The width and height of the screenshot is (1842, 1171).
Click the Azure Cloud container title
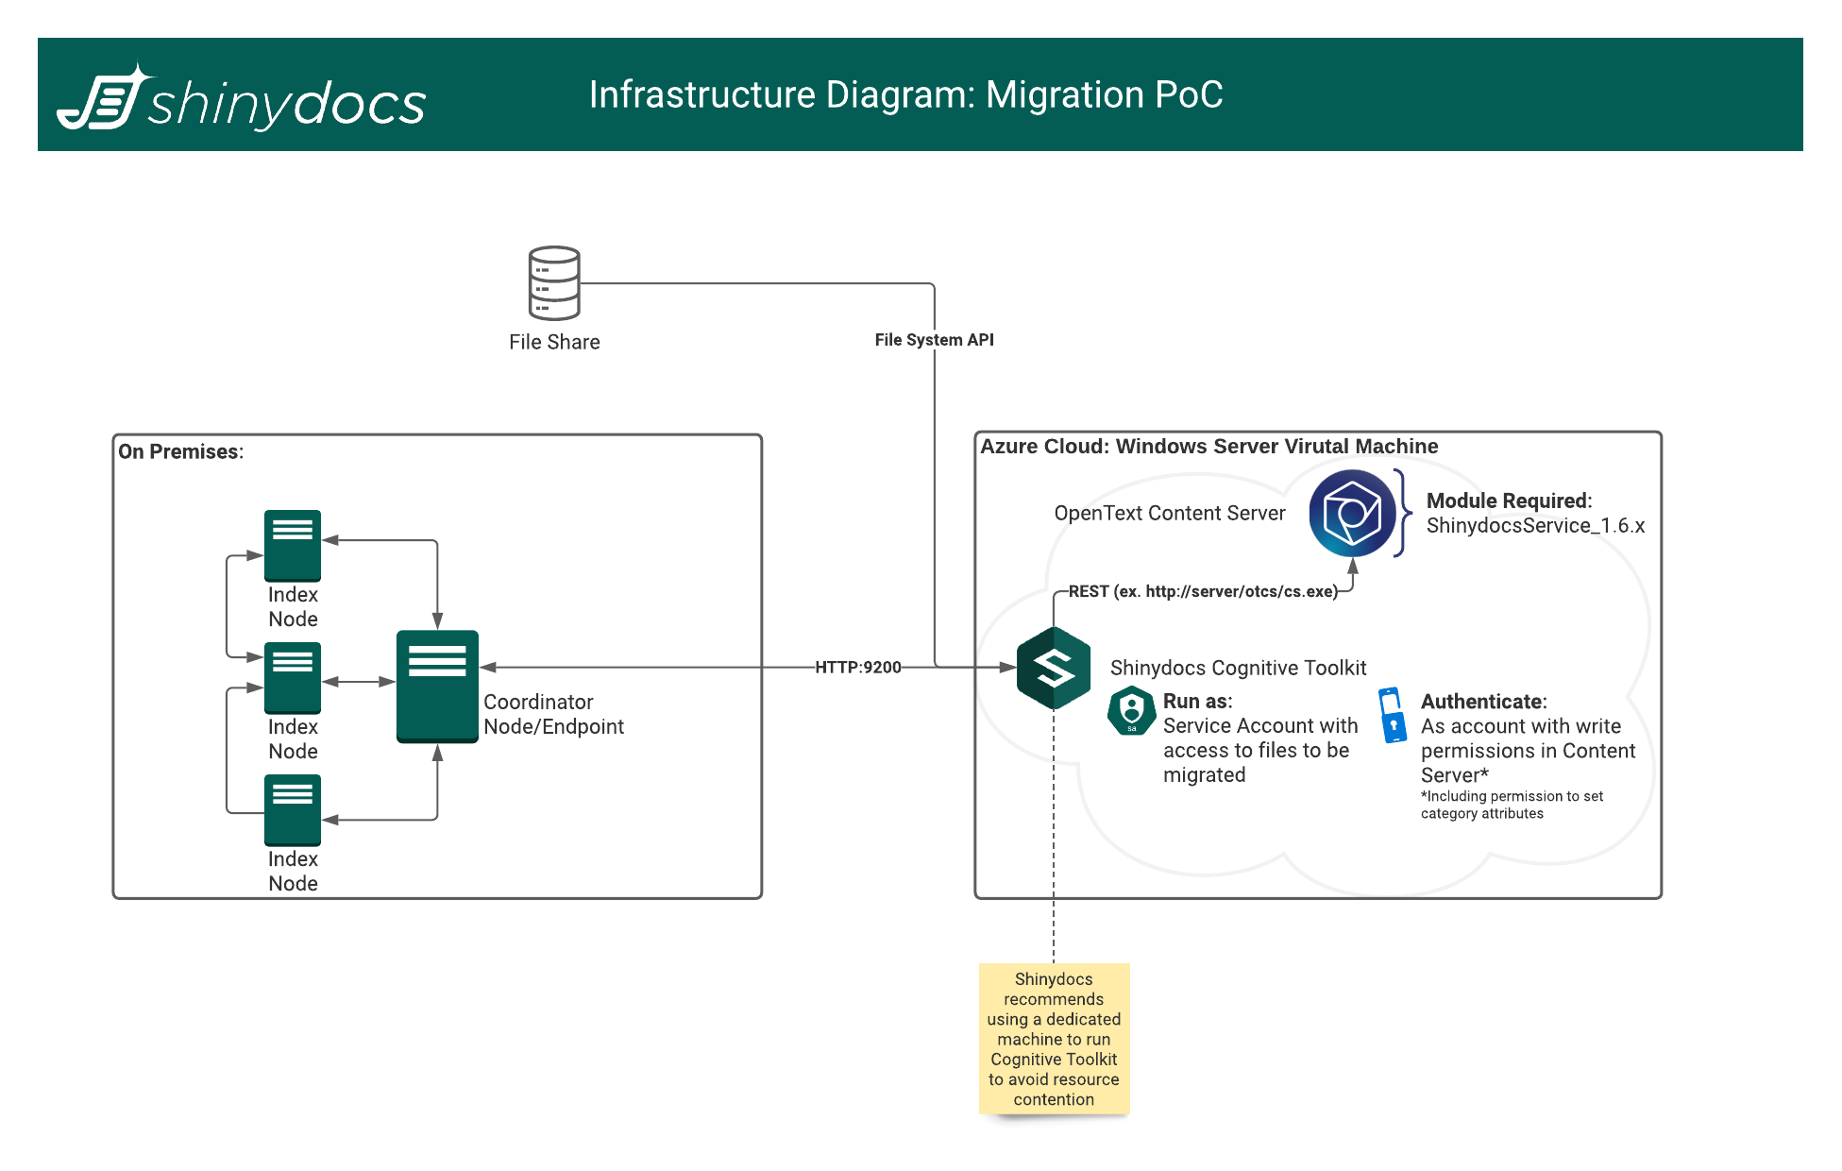1208,447
